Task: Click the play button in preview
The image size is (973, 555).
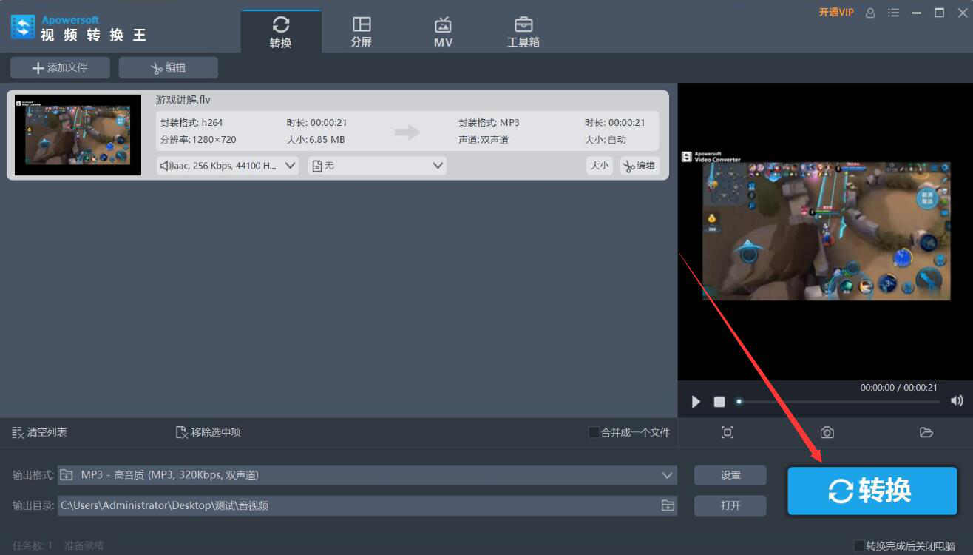Action: click(696, 402)
